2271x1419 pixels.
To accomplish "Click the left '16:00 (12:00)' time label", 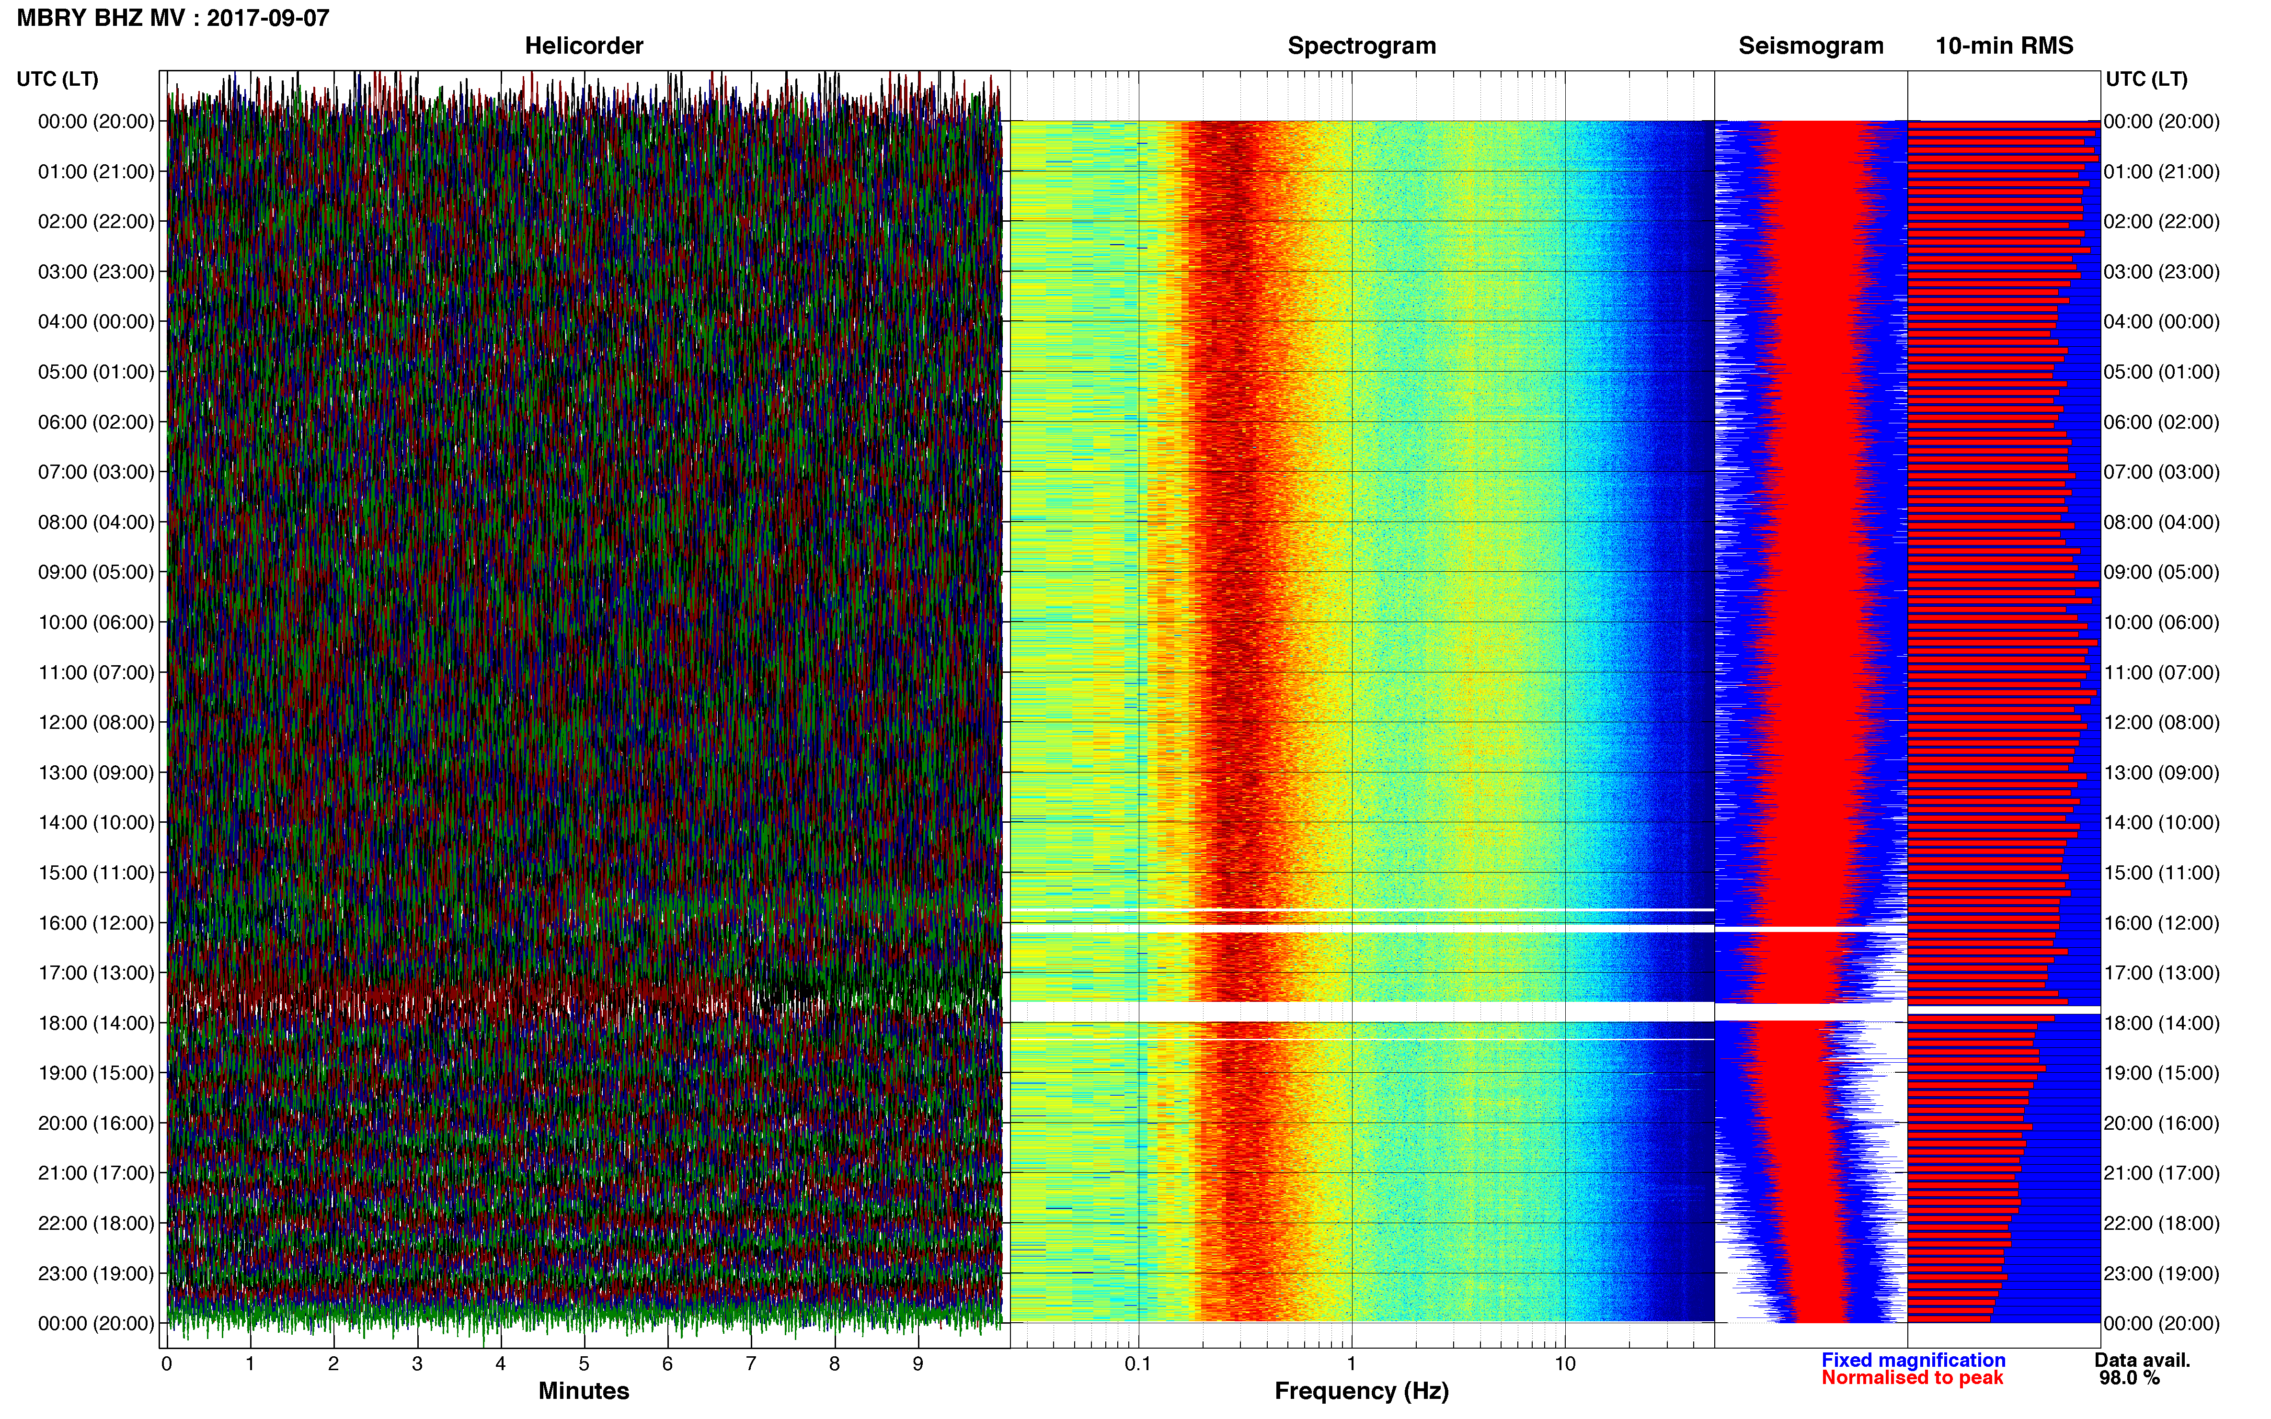I will [96, 923].
